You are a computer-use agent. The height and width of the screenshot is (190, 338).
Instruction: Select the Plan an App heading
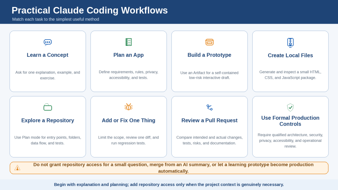[128, 55]
